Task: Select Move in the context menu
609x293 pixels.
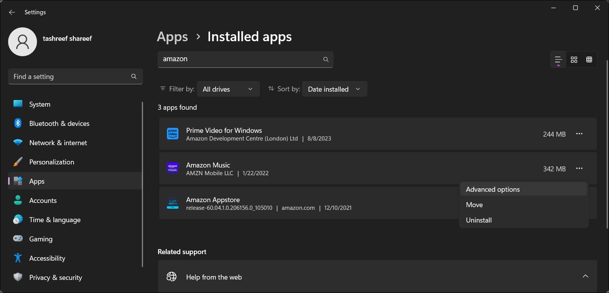Action: [474, 205]
